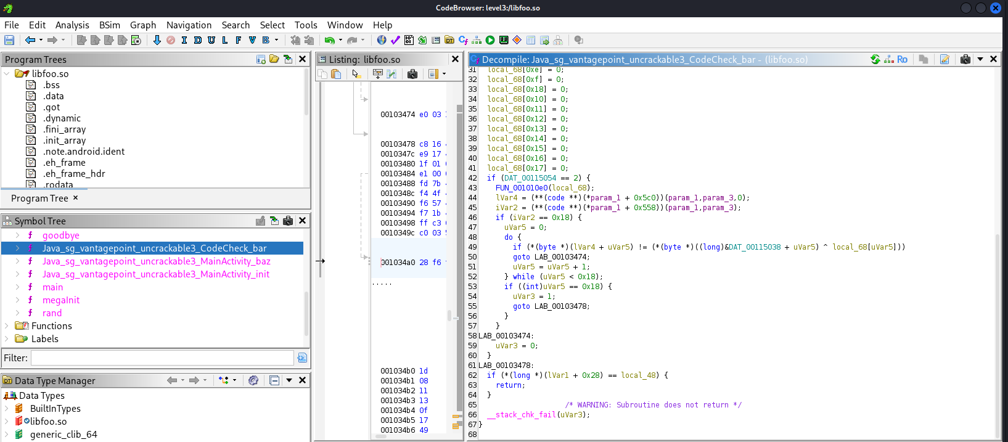Click the green Run script play icon
The width and height of the screenshot is (1008, 442).
click(490, 40)
